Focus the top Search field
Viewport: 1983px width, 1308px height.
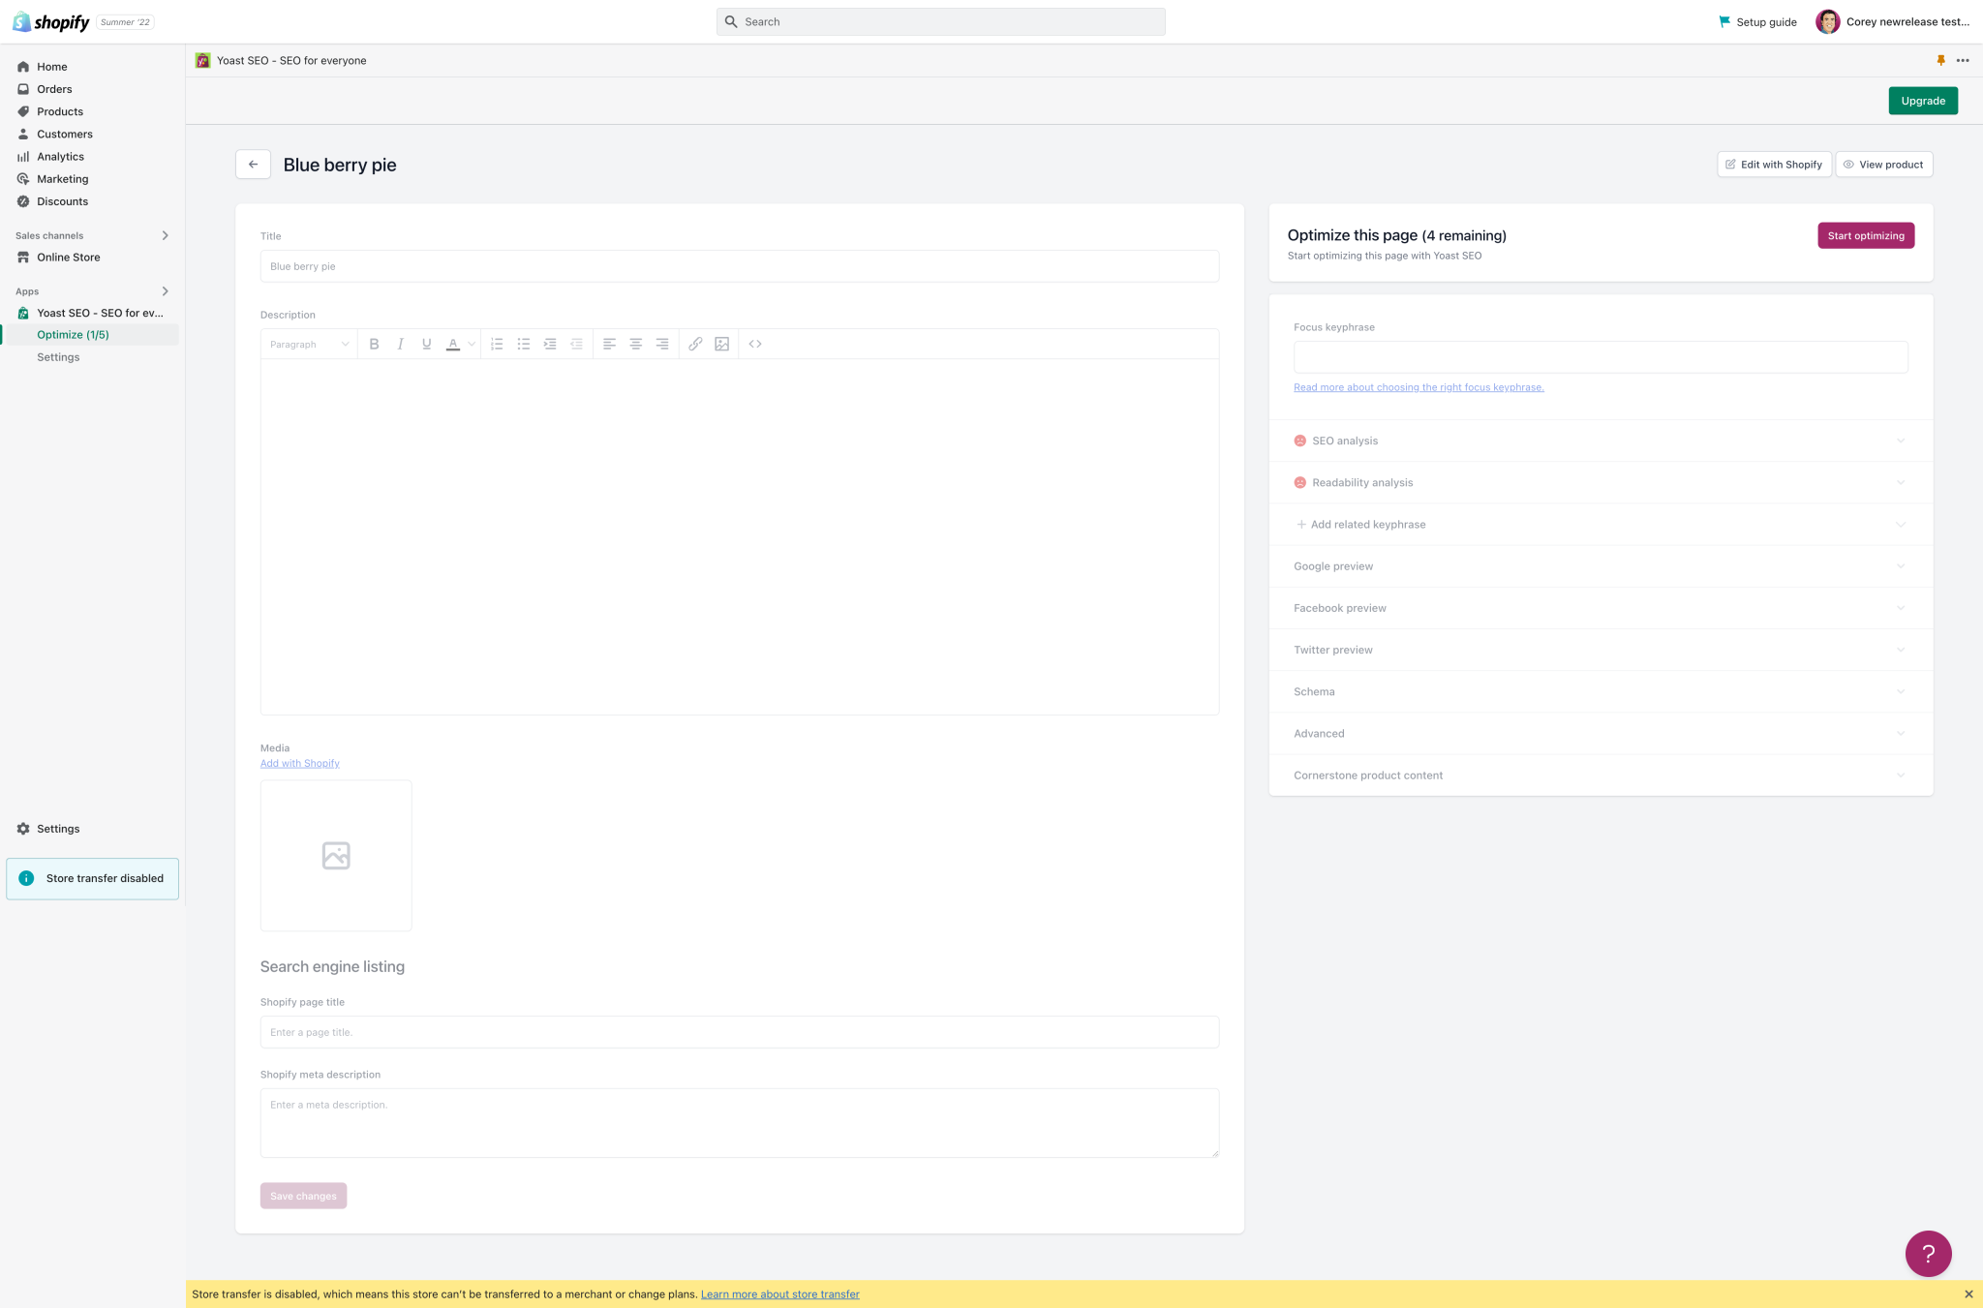click(x=940, y=21)
